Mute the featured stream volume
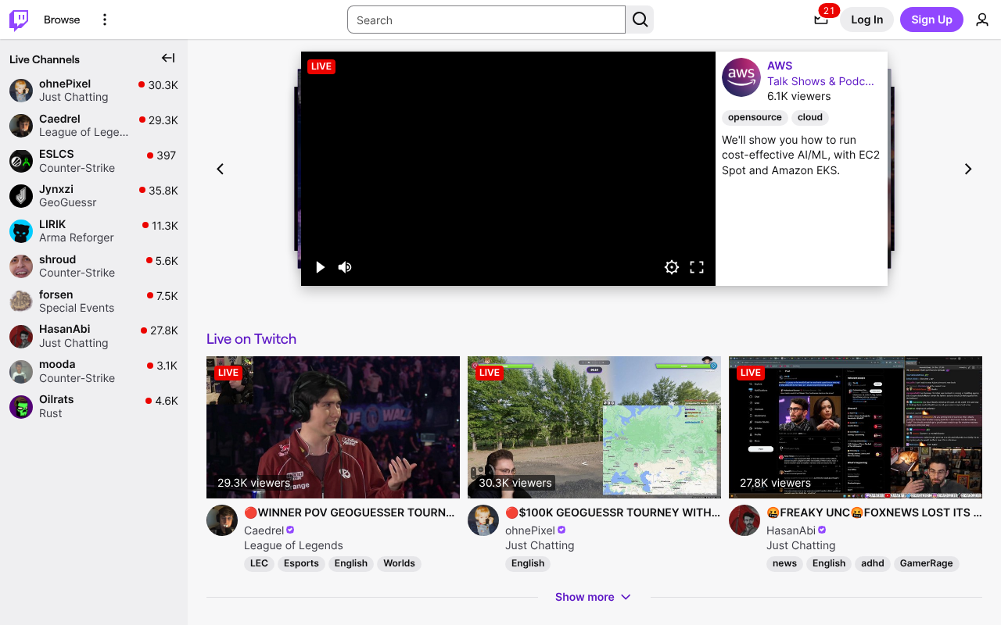 coord(345,267)
